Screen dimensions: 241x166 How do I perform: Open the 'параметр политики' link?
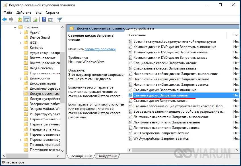100,49
